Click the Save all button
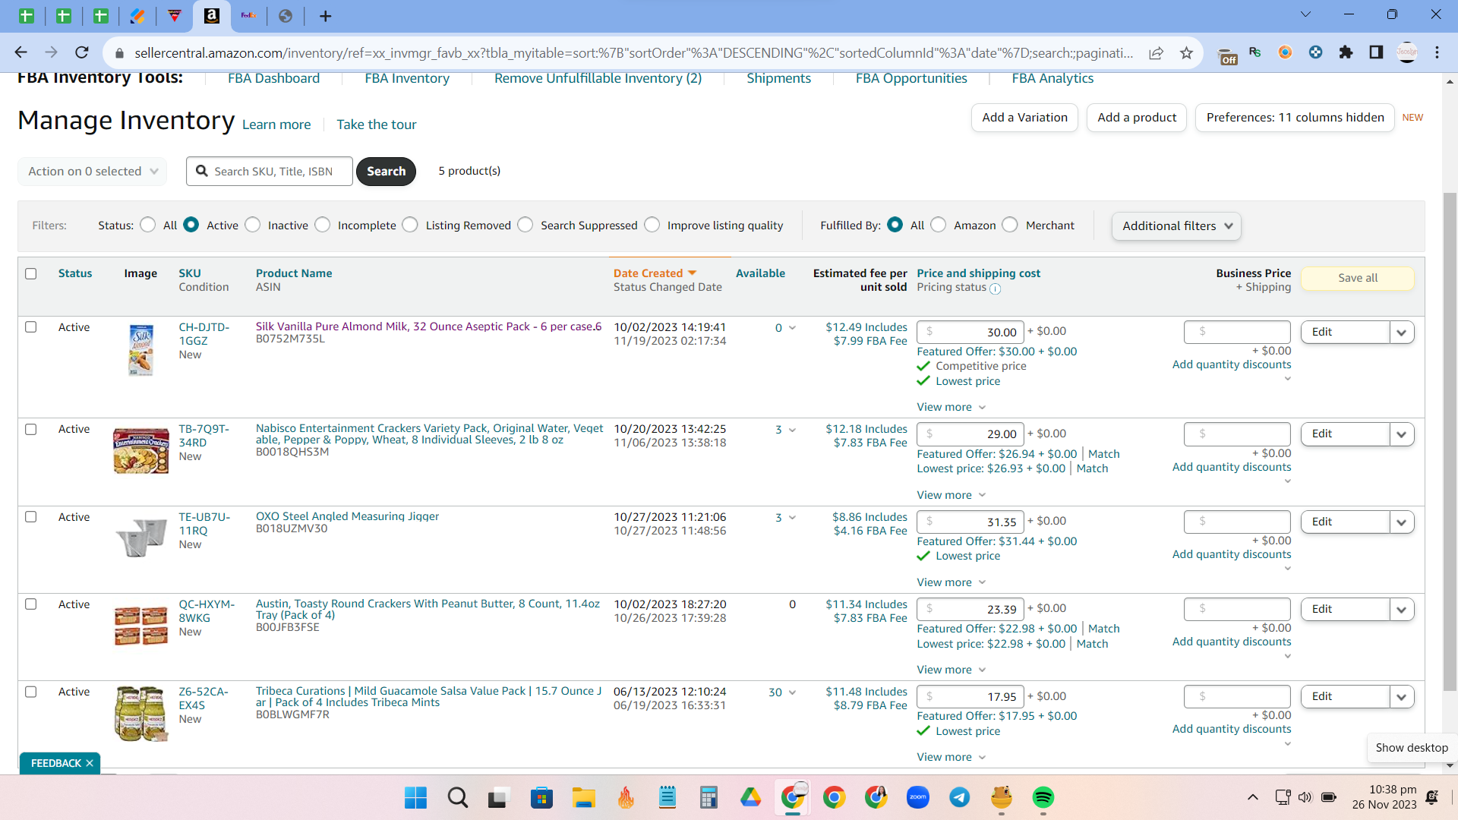The height and width of the screenshot is (820, 1458). pyautogui.click(x=1358, y=278)
